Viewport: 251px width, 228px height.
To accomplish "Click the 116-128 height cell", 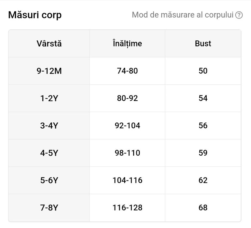I will [127, 207].
